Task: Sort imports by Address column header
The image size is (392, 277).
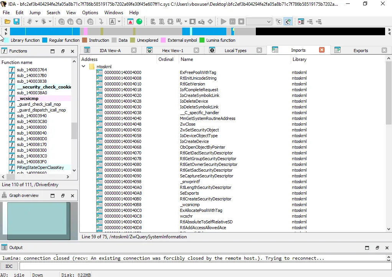Action: pos(118,59)
